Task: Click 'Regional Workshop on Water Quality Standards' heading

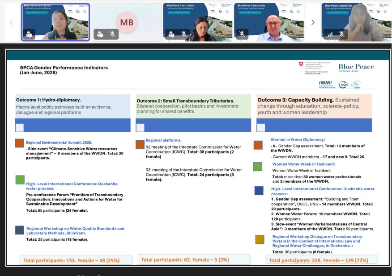Action: (x=75, y=230)
